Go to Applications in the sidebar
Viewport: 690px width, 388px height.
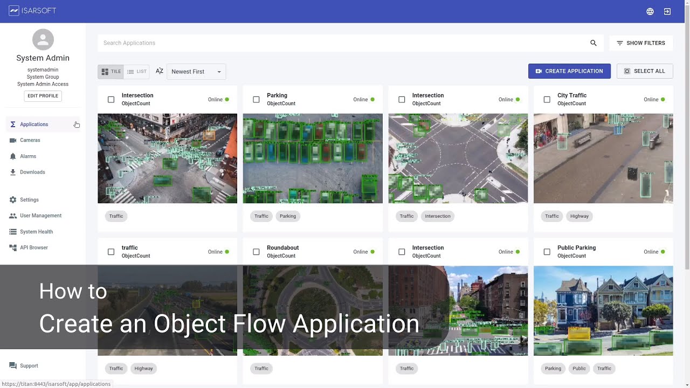[x=43, y=124]
